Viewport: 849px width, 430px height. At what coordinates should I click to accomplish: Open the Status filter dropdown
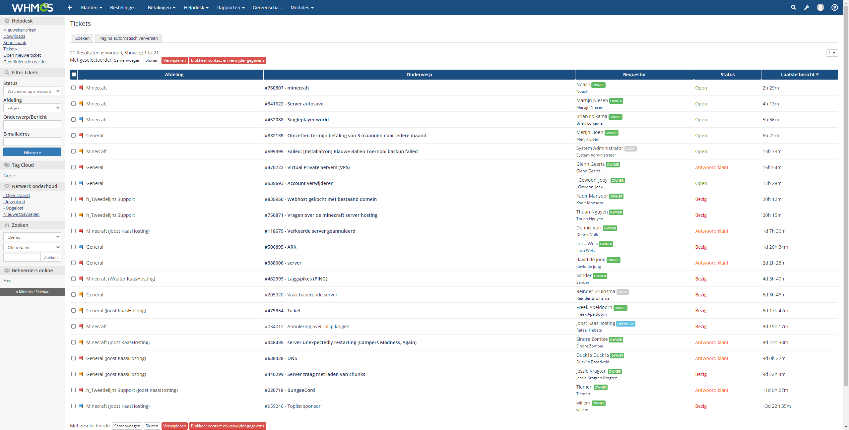32,91
